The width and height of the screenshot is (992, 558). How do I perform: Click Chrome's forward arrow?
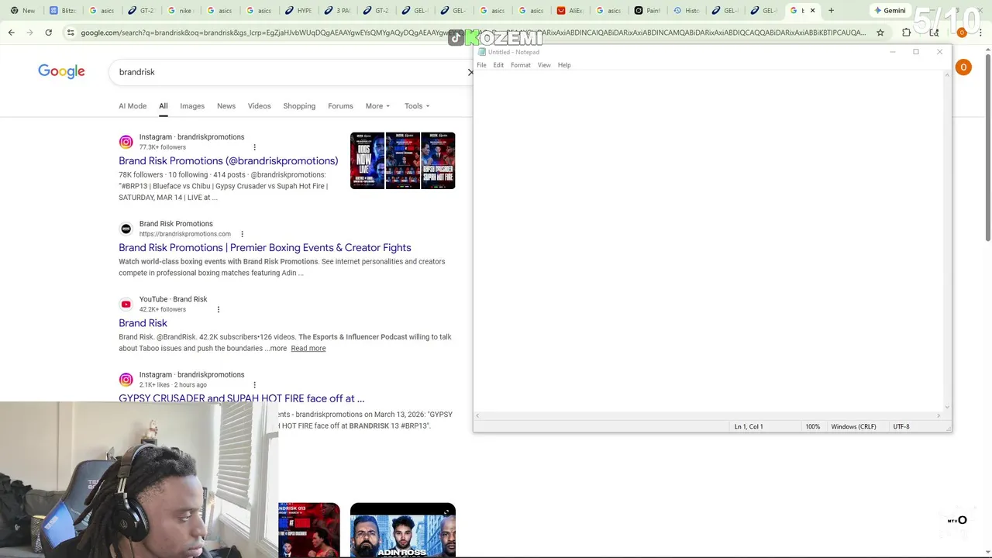(29, 33)
